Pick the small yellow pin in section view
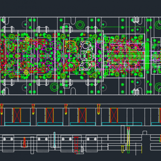 click(x=123, y=149)
